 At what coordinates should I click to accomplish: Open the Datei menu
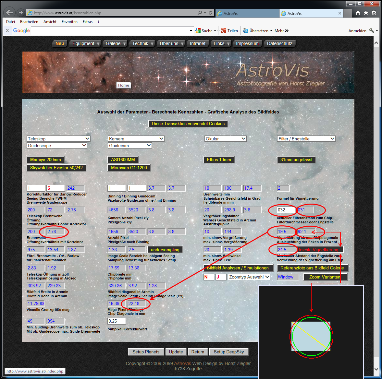pyautogui.click(x=10, y=22)
